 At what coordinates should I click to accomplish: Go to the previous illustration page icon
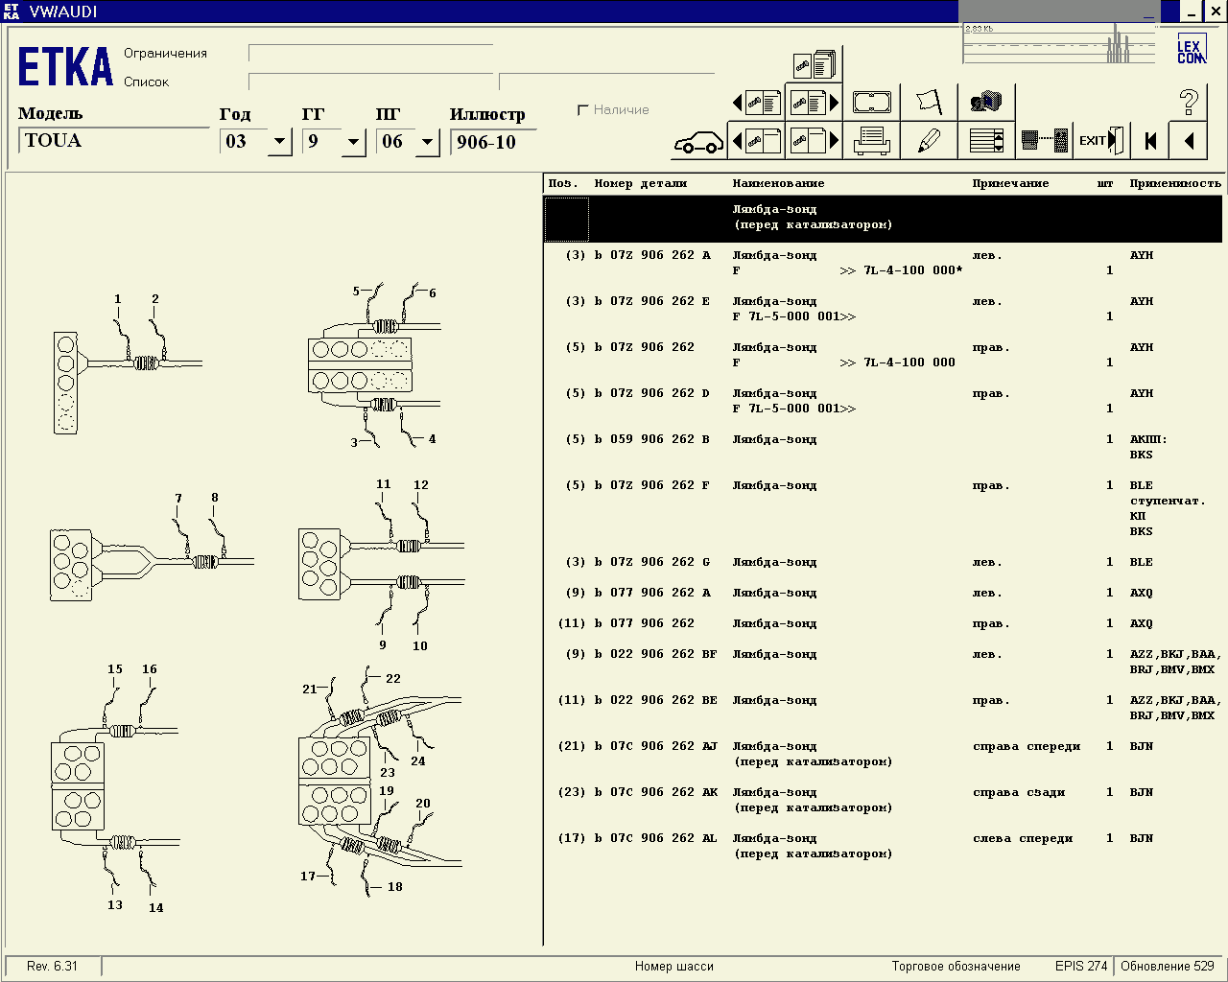pyautogui.click(x=756, y=141)
